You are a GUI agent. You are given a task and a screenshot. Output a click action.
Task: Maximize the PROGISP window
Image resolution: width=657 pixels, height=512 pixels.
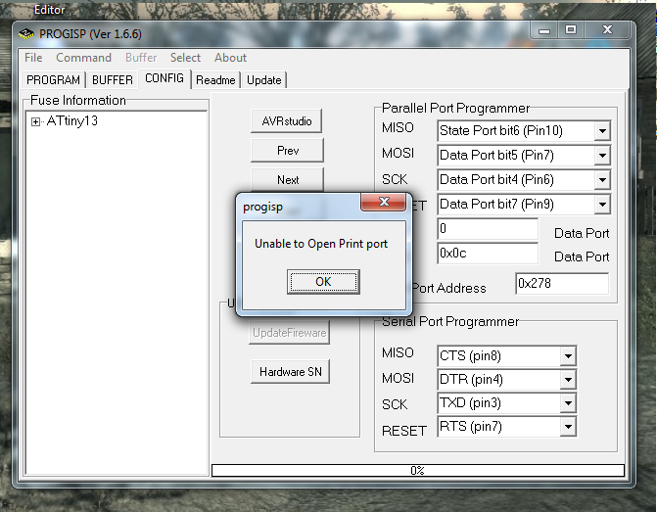point(571,29)
